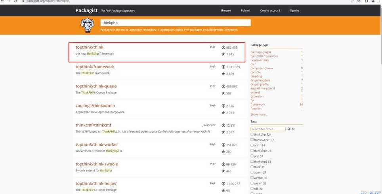
Task: Click the download icon for zoujingli/thinkadmin
Action: (223, 106)
